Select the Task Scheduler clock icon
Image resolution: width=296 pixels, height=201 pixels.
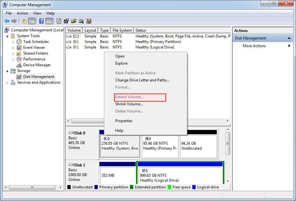(19, 42)
